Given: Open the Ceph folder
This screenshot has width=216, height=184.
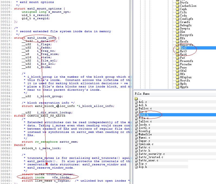Looking at the screenshot, I should pos(183,9).
